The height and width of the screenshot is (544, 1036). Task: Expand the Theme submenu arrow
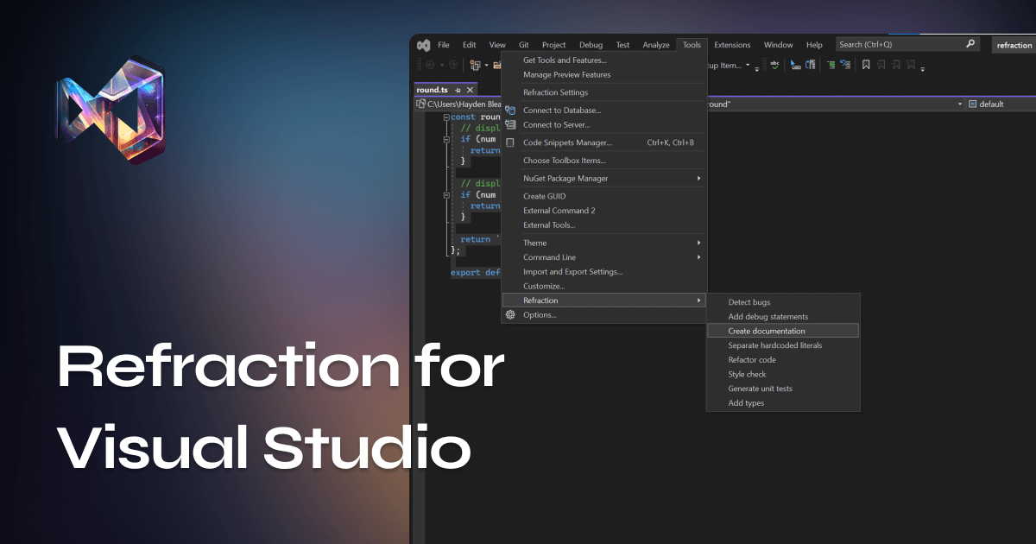699,243
